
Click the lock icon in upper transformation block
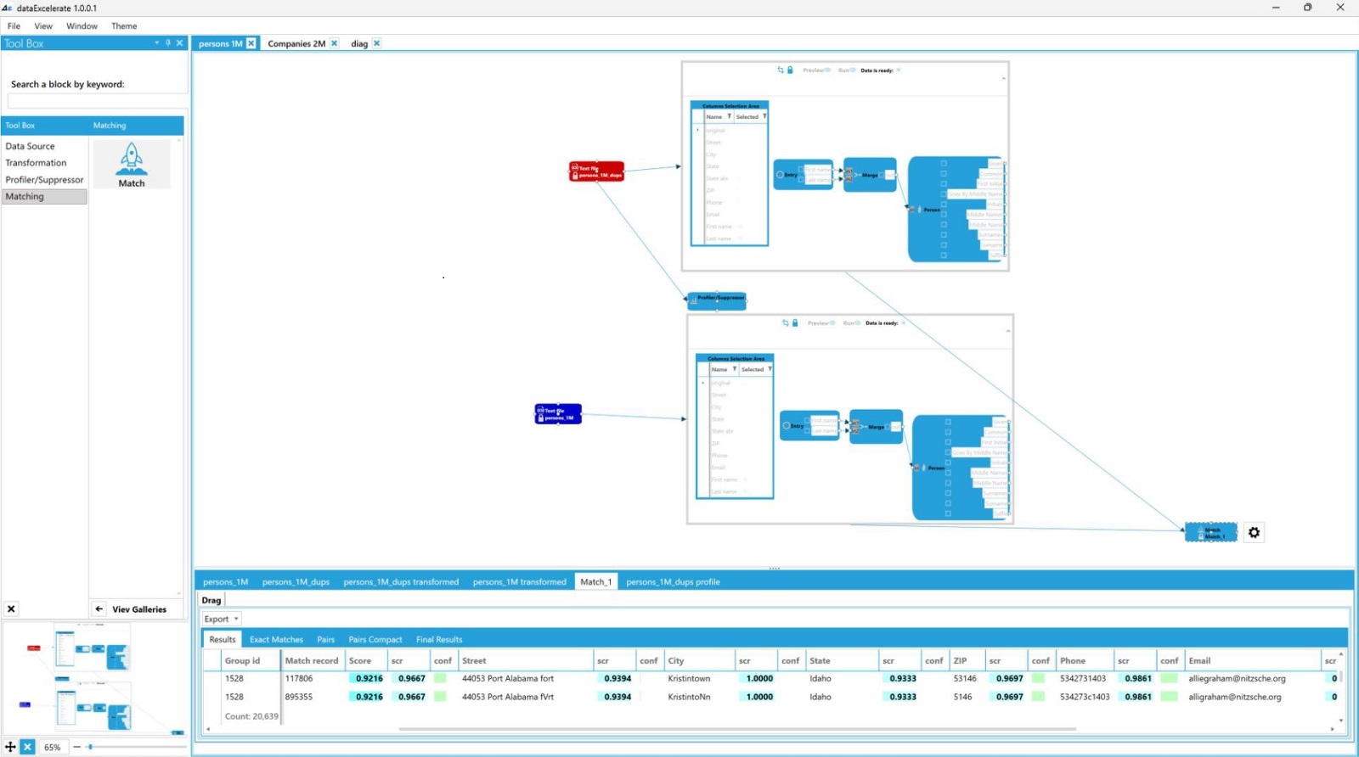[x=790, y=70]
